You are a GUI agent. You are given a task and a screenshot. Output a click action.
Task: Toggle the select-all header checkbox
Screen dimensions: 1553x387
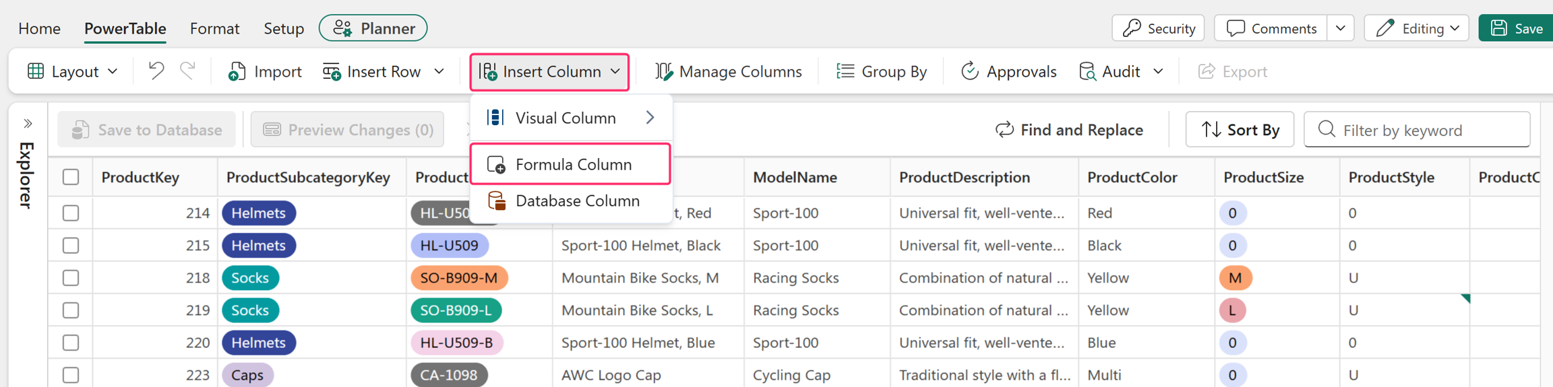71,177
